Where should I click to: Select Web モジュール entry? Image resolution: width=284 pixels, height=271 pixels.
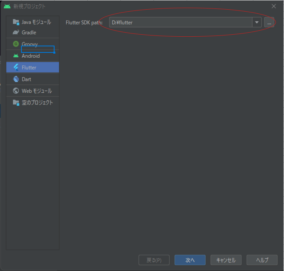click(33, 91)
